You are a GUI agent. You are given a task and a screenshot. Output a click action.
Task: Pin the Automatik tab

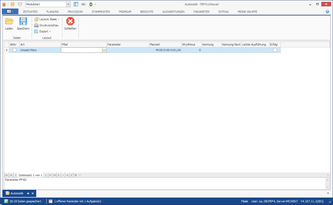(28, 193)
